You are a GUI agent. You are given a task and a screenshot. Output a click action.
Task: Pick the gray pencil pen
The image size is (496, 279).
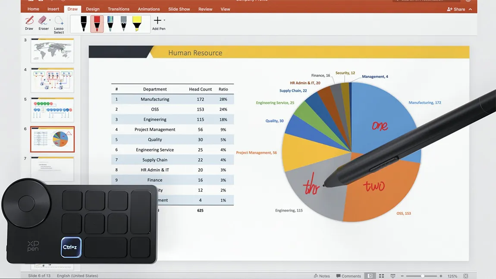click(123, 24)
